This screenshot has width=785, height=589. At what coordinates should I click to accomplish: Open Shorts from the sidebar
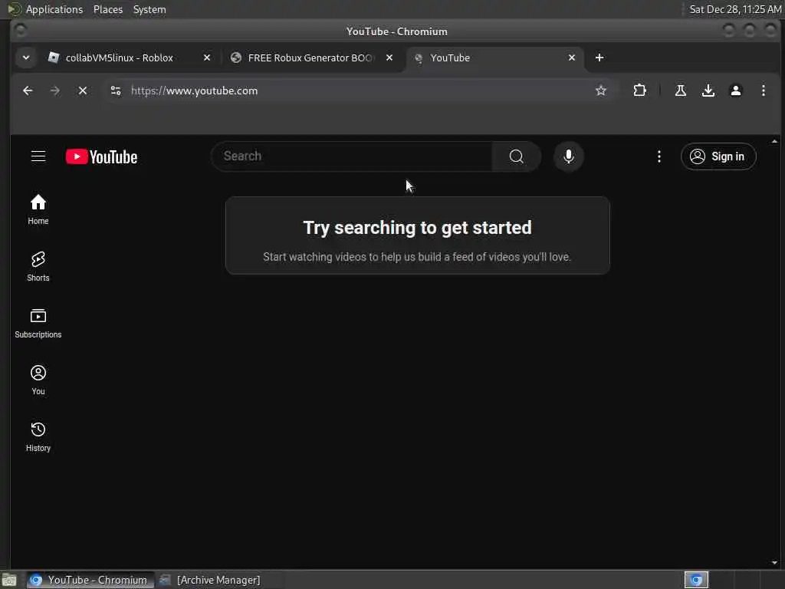[38, 266]
